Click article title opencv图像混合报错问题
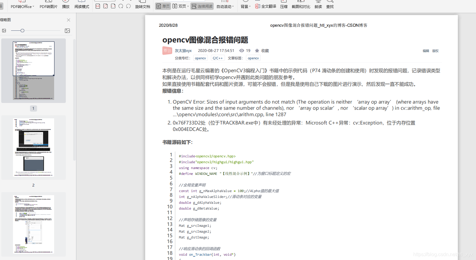Screen dimensions: 476x260 tap(205, 40)
